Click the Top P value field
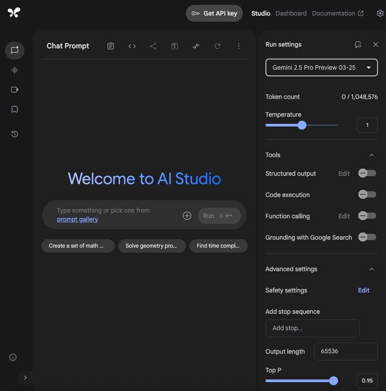This screenshot has height=391, width=386. tap(367, 381)
